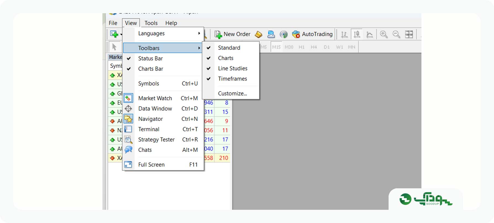Open the Help menu
The width and height of the screenshot is (494, 223).
point(171,23)
